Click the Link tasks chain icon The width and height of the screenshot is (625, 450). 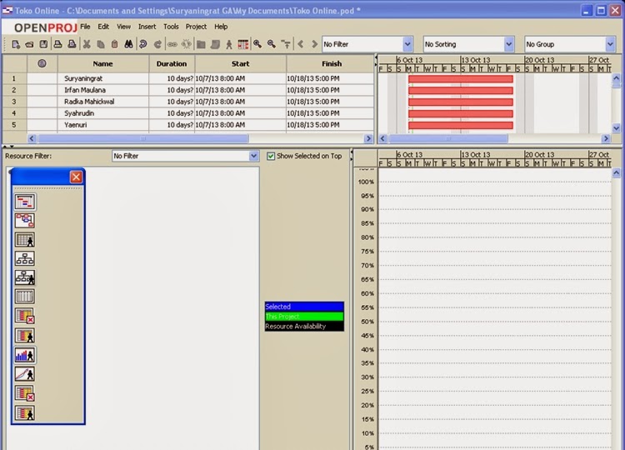click(x=172, y=44)
